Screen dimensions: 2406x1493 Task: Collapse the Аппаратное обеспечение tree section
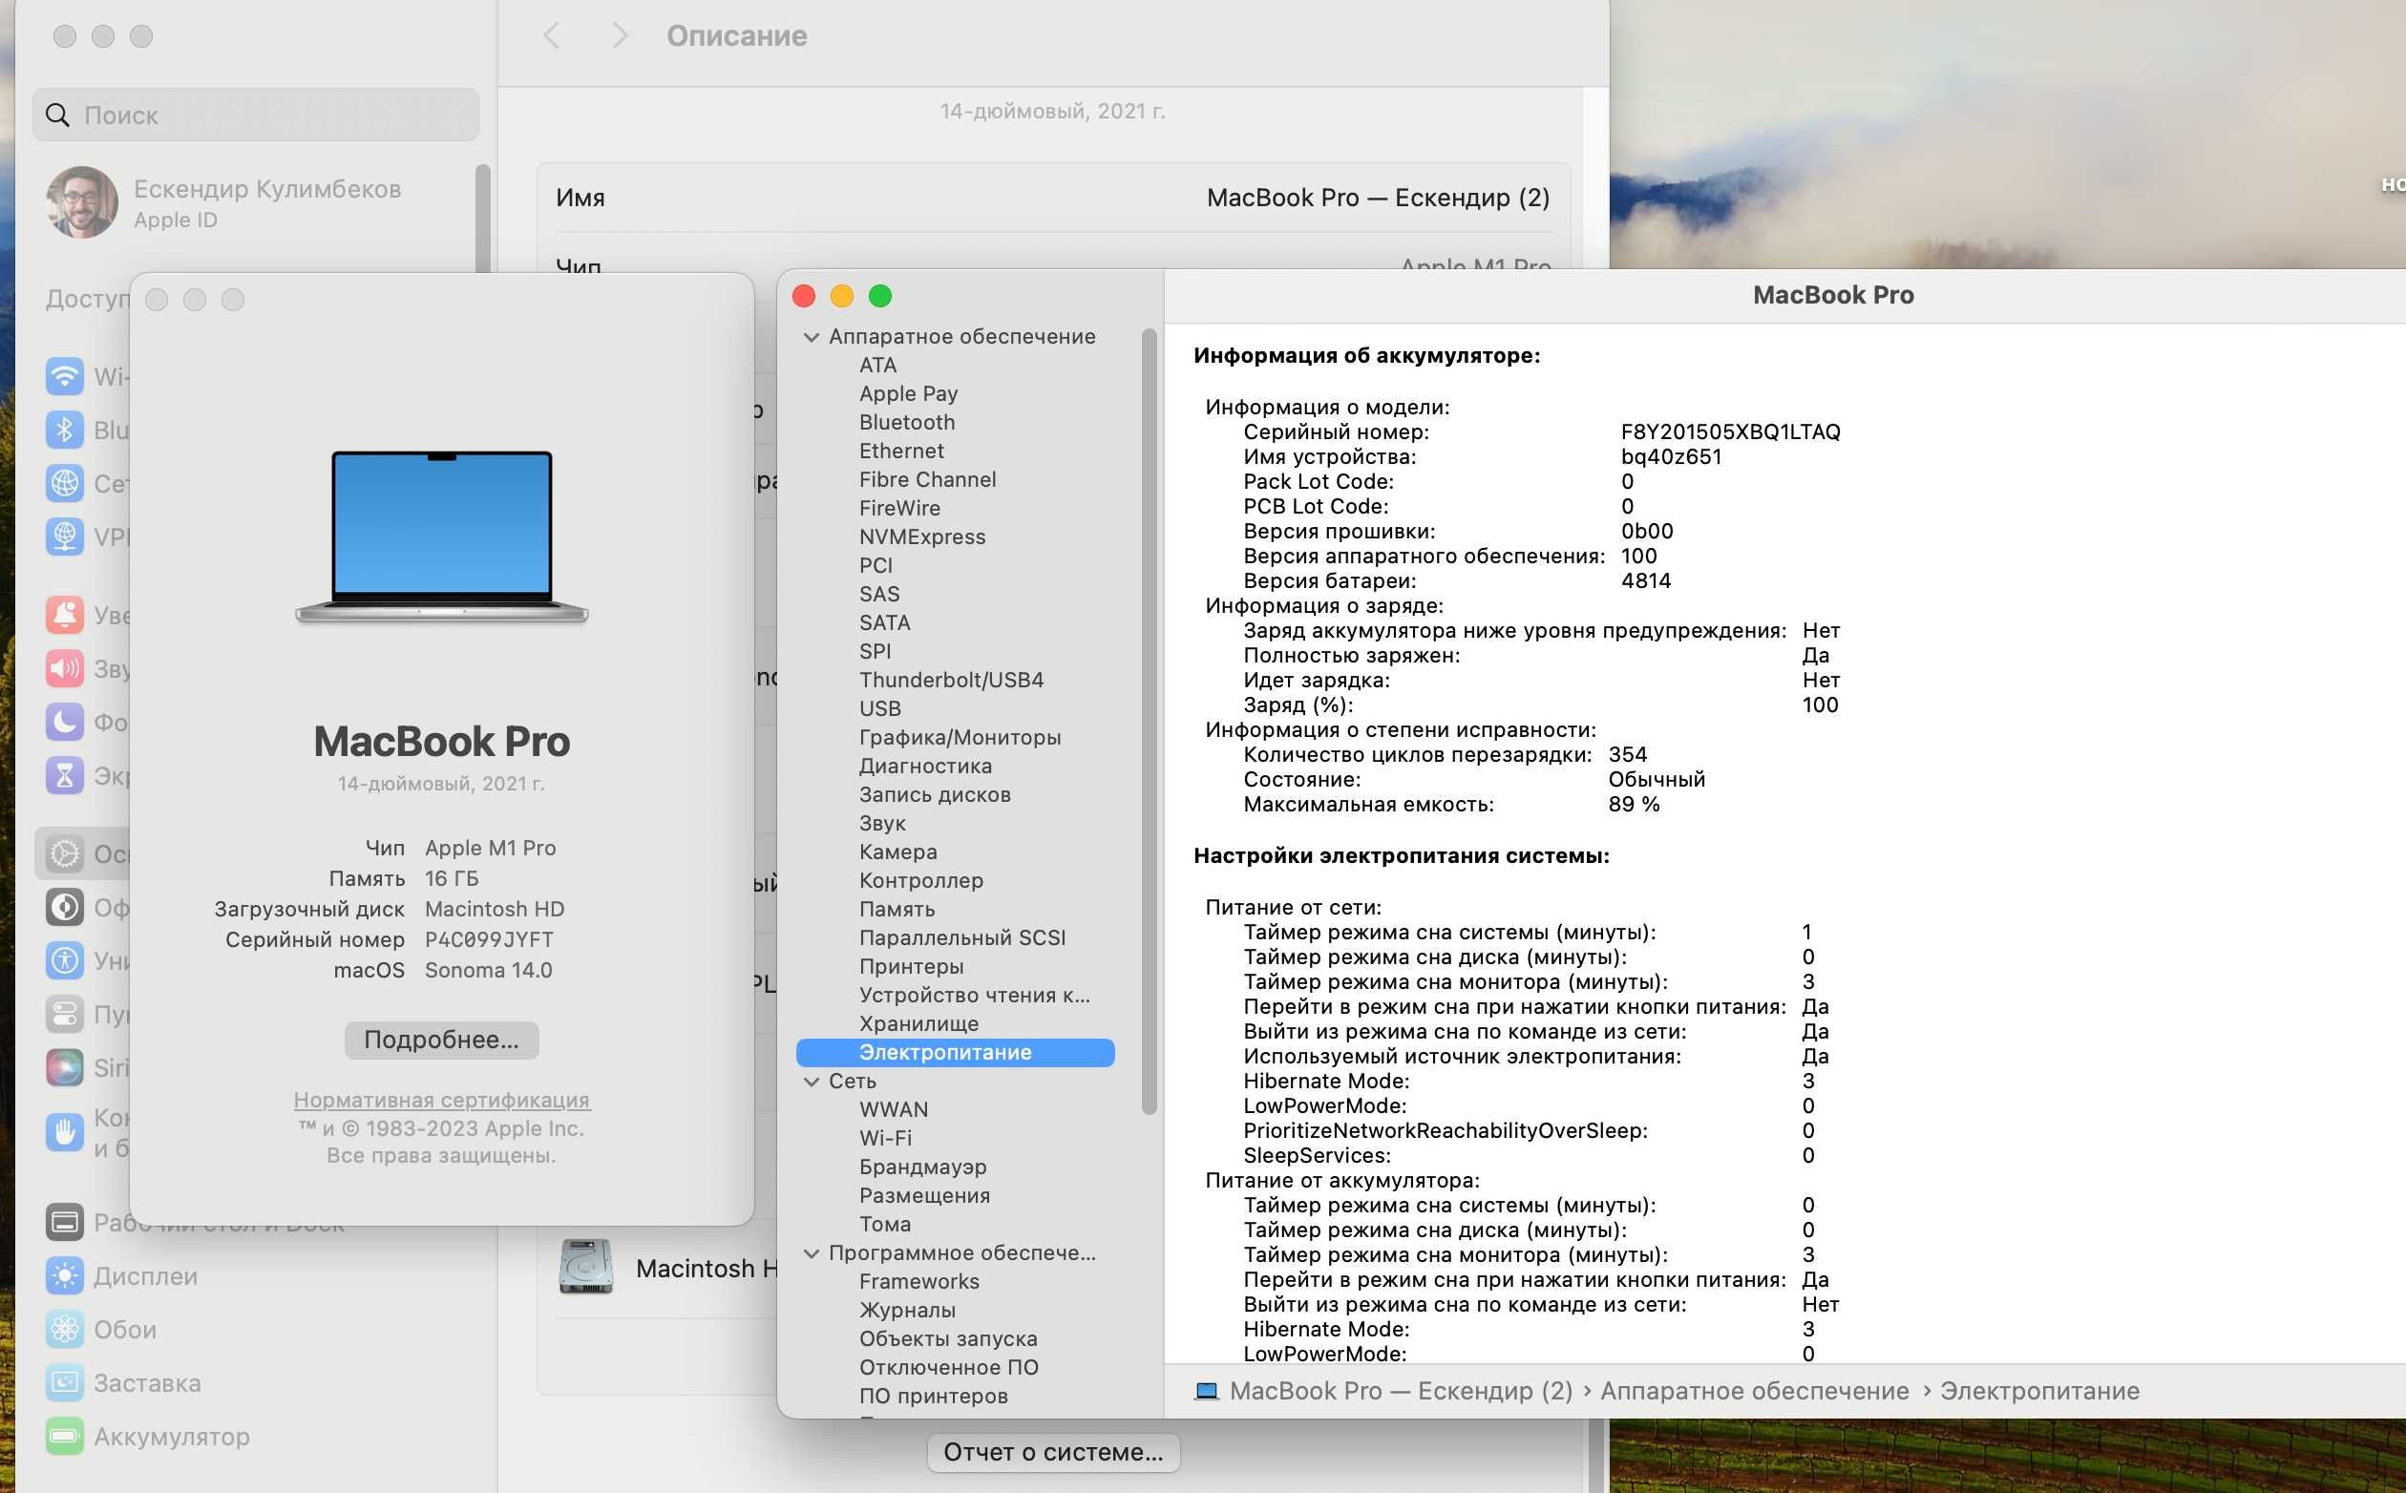click(x=812, y=337)
